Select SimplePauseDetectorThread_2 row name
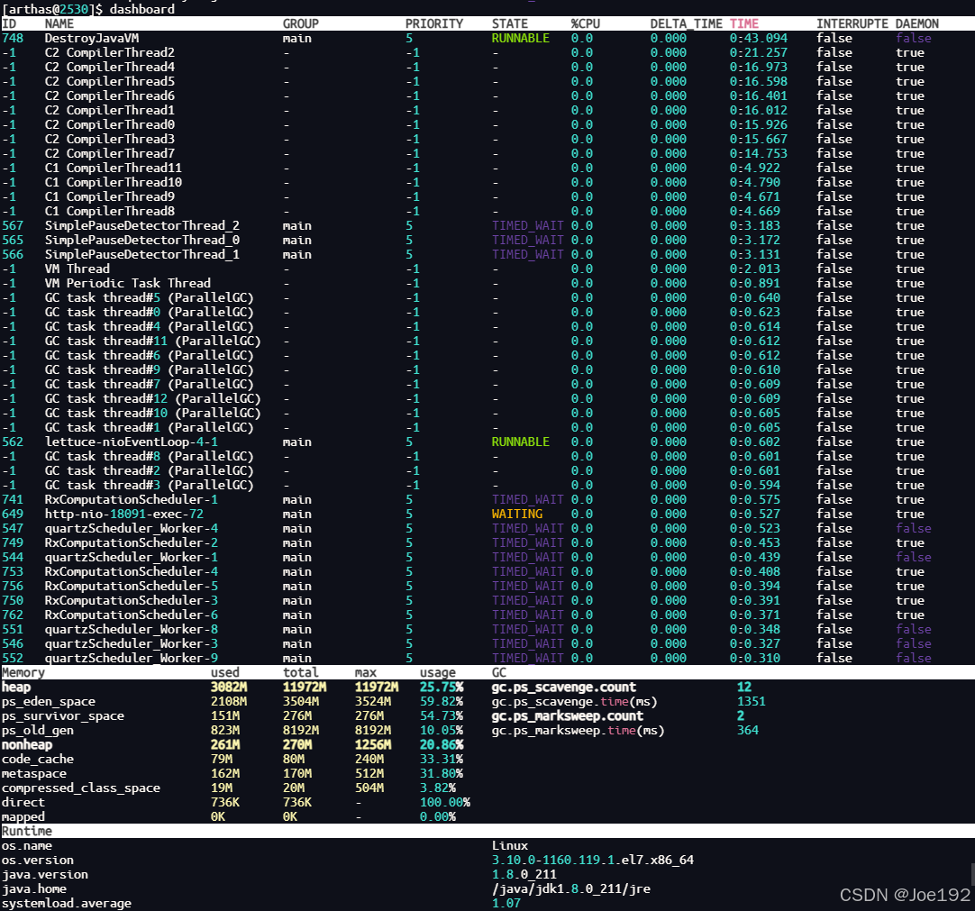Viewport: 975px width, 911px height. 141,226
